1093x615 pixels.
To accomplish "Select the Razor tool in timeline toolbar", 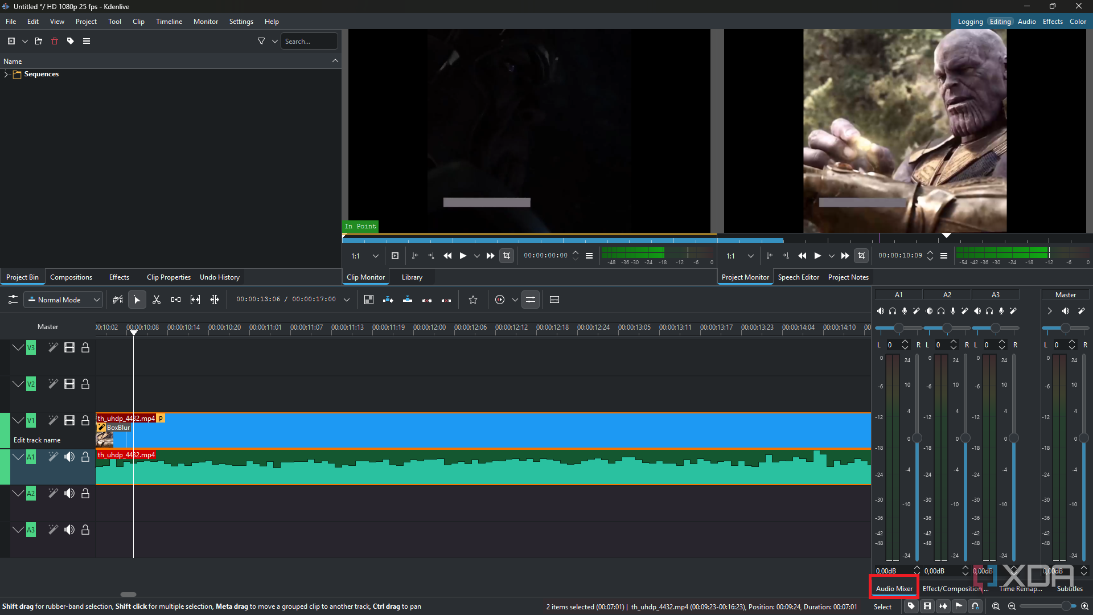I will [157, 300].
